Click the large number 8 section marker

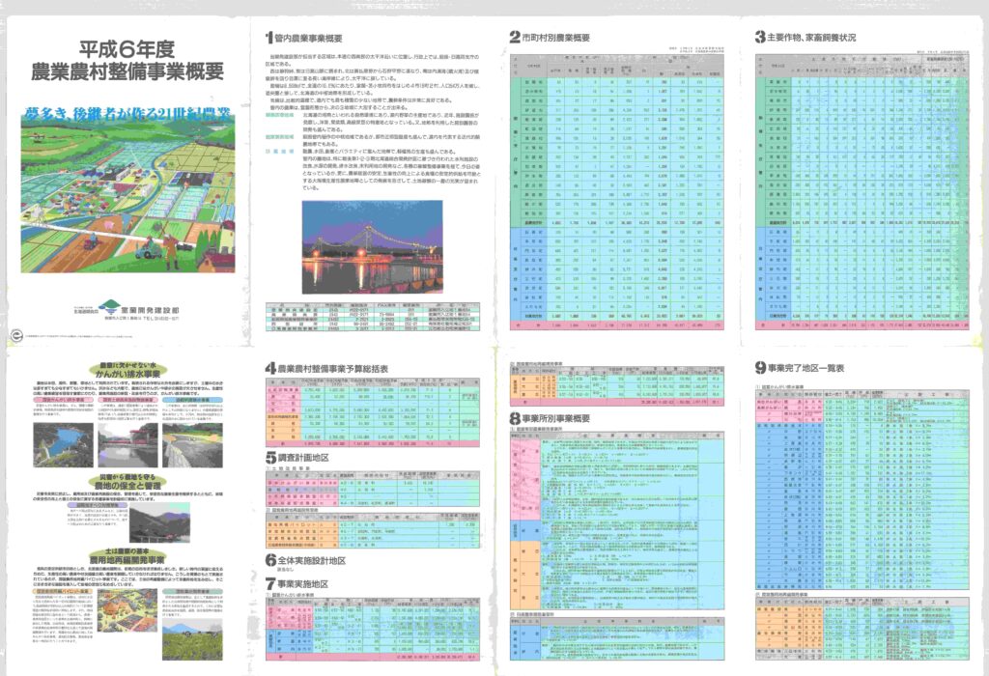point(516,418)
